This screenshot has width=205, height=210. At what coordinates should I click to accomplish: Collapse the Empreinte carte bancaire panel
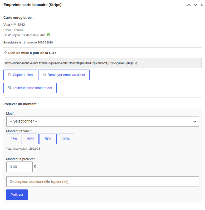(x=202, y=5)
